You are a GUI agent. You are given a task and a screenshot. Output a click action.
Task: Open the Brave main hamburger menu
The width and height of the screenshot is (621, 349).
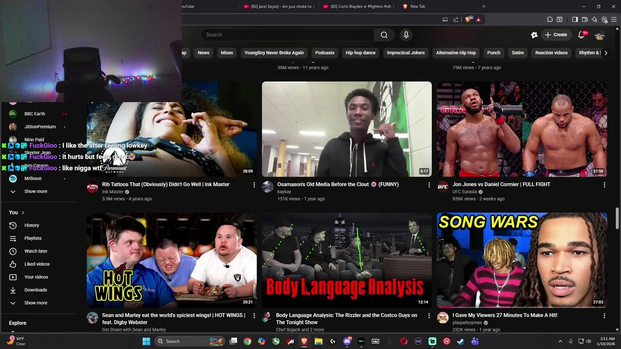(x=614, y=19)
